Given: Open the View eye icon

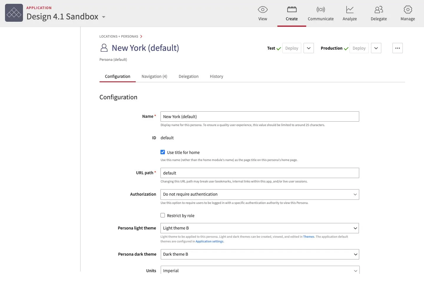Looking at the screenshot, I should coord(263,10).
